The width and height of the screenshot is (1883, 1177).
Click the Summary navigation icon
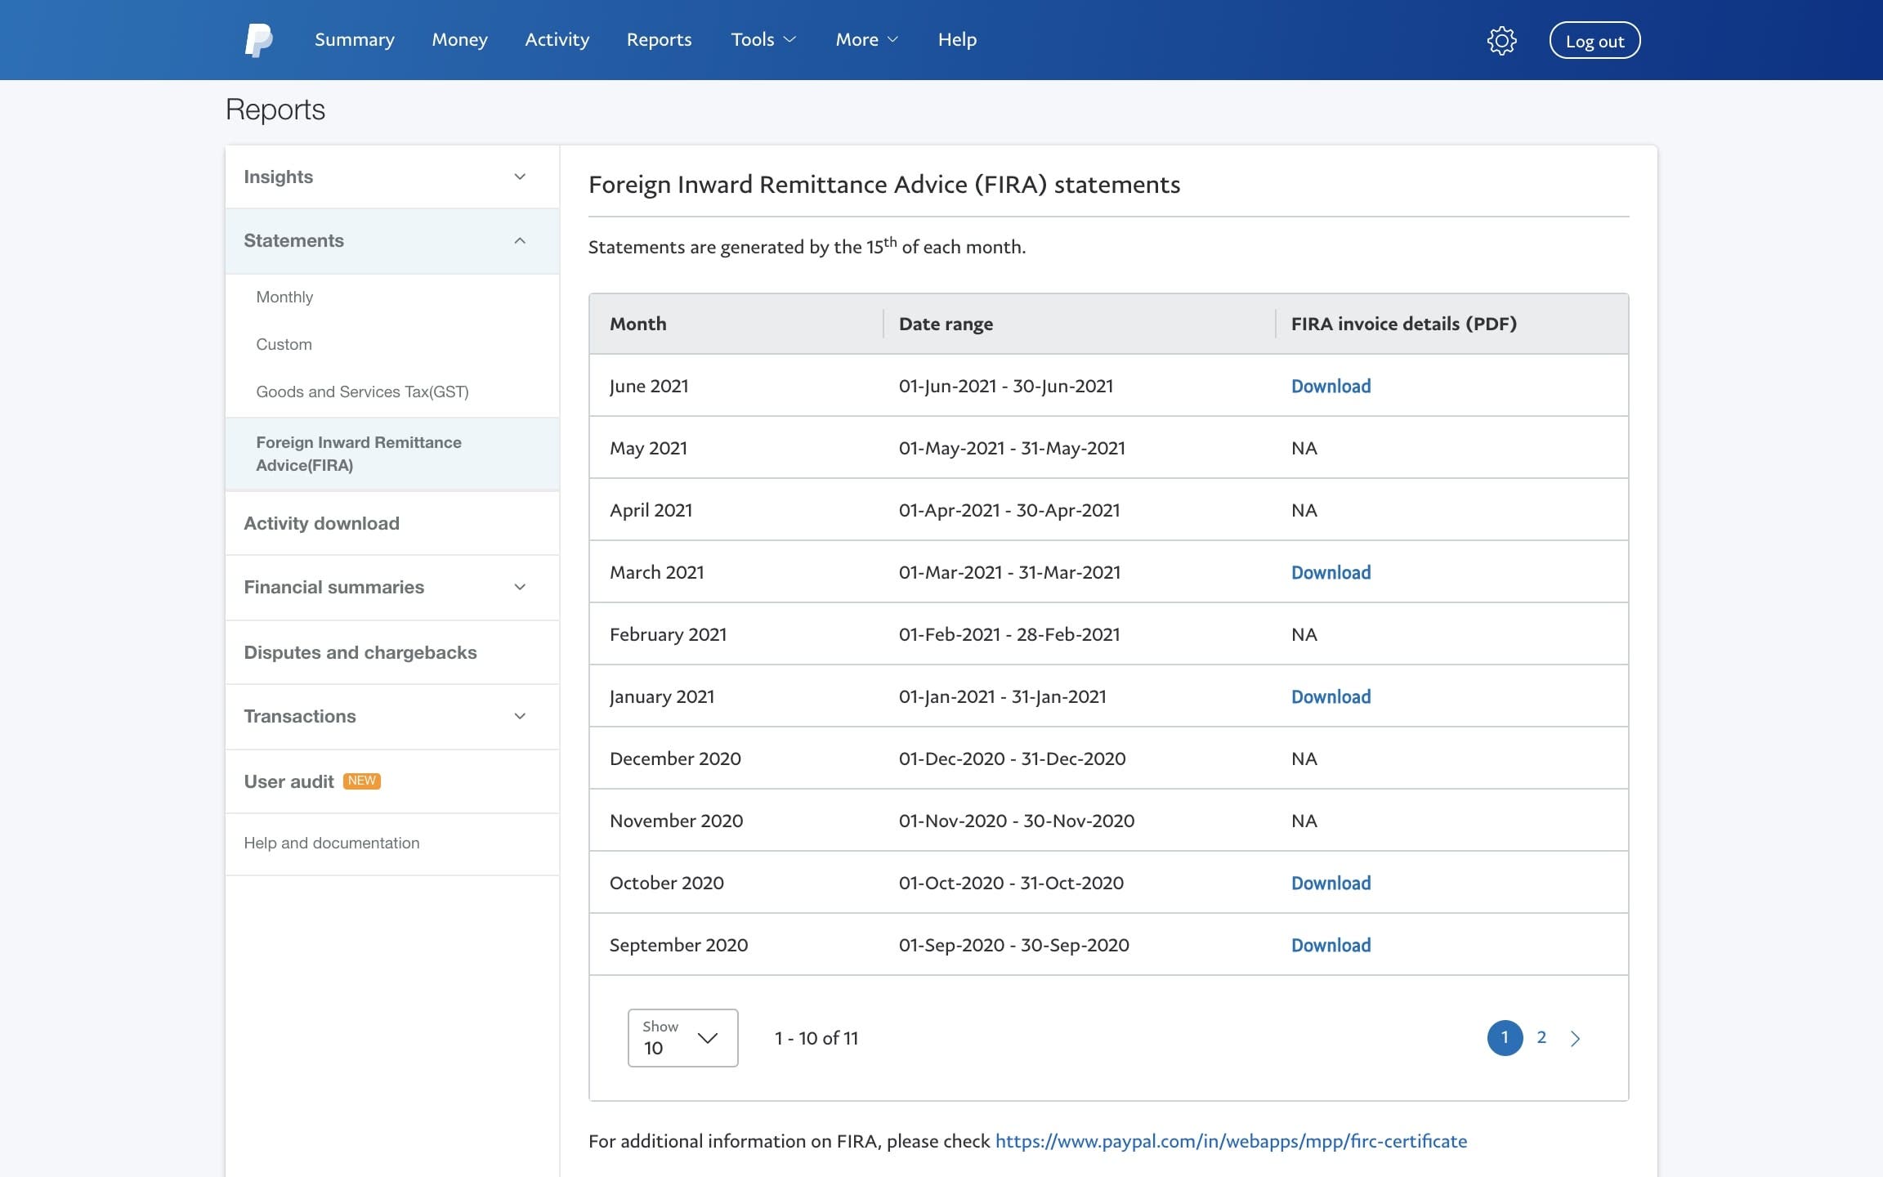click(x=354, y=39)
